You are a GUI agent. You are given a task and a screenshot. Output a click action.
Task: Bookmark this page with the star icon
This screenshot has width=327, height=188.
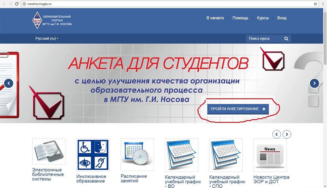[315, 4]
